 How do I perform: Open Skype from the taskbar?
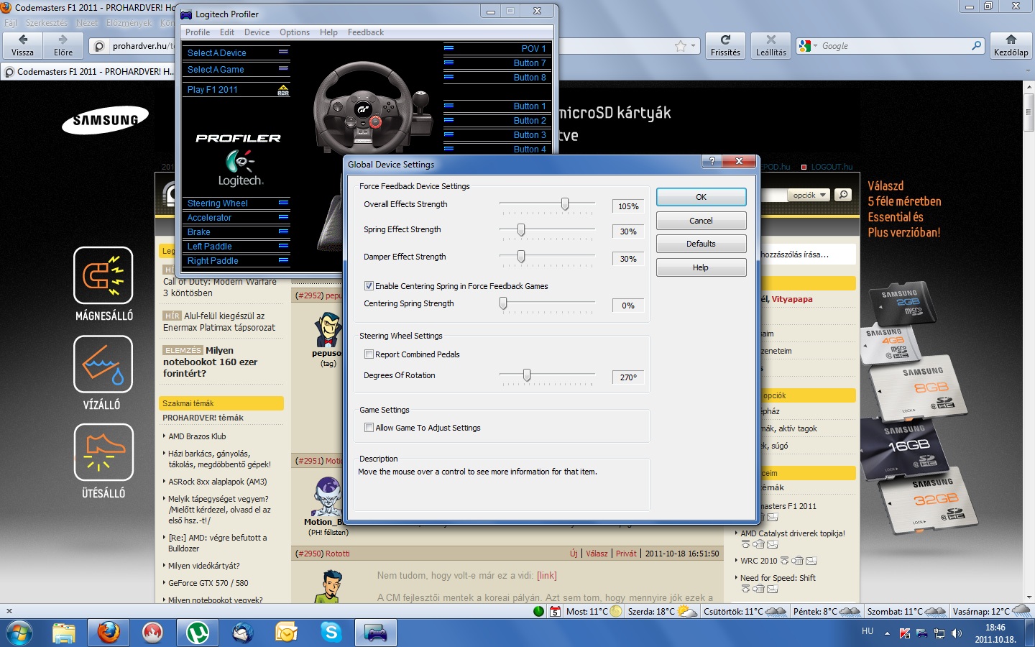pos(331,633)
